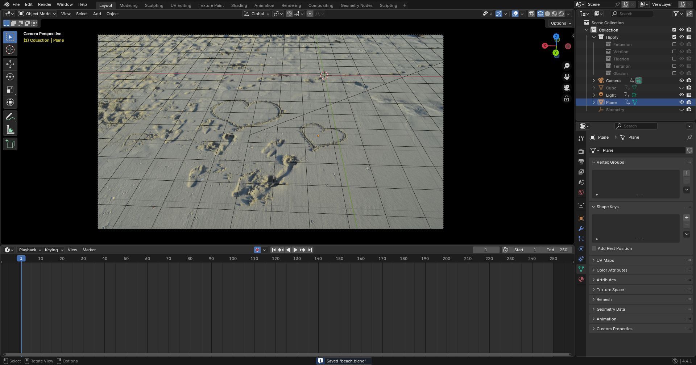Viewport: 696px width, 365px height.
Task: Toggle auto keying record button
Action: coord(257,250)
